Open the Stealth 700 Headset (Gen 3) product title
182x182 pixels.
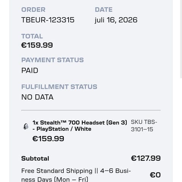[x=80, y=126]
